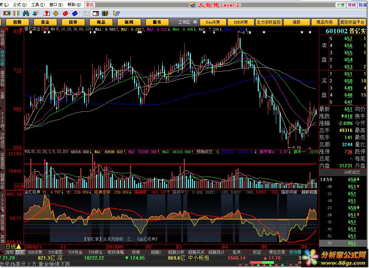The image size is (369, 268).
Task: Switch to the TOP综合 bottom tab
Action: point(95,252)
